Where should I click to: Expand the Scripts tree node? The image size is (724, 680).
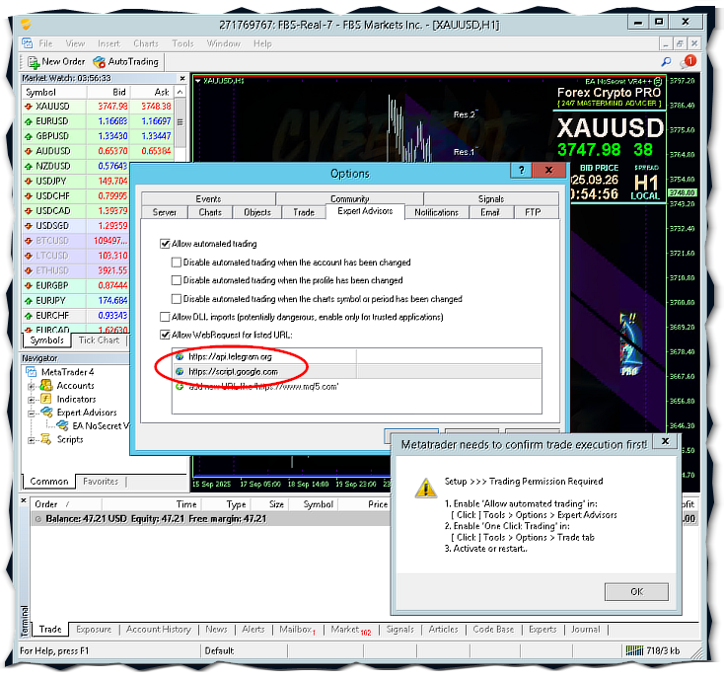coord(31,440)
